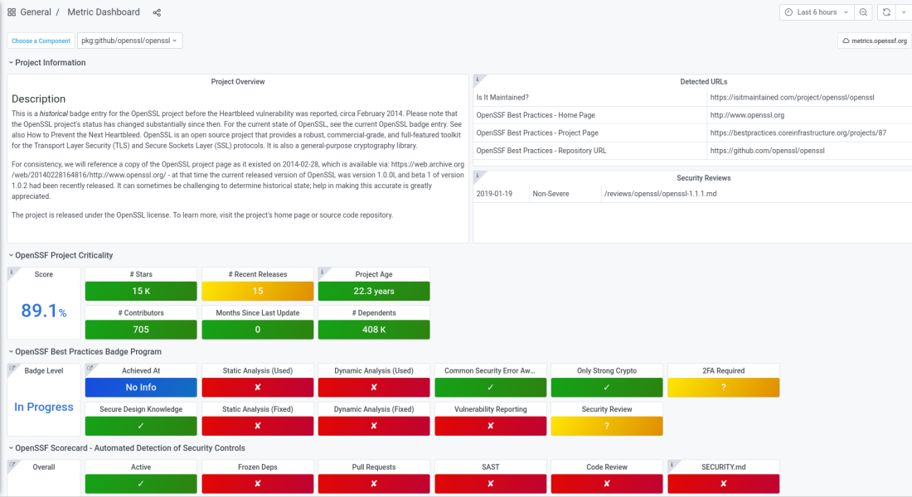
Task: Open the pkg:github/openssl/openssl component dropdown
Action: (x=129, y=41)
